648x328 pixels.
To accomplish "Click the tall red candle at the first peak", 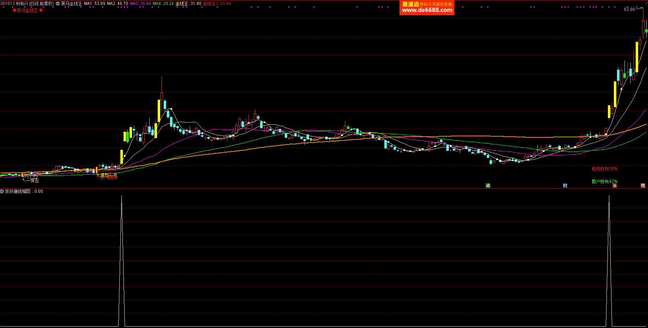I will pos(162,96).
